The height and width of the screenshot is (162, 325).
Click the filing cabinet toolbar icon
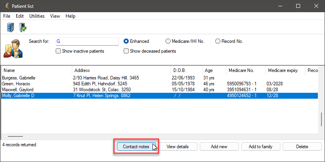10,28
